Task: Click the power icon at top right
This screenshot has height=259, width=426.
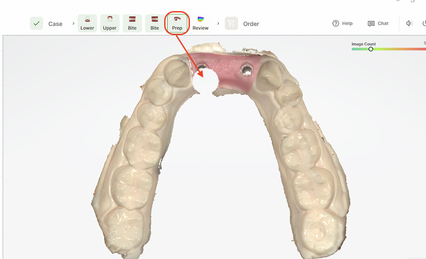Action: (424, 24)
